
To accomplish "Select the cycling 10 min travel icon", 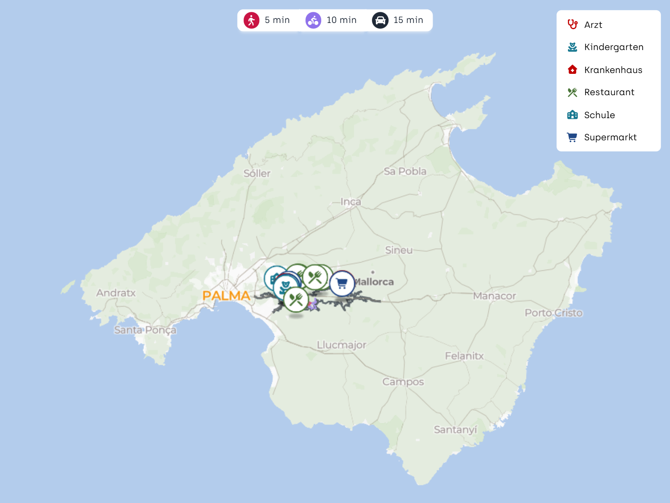I will click(313, 20).
